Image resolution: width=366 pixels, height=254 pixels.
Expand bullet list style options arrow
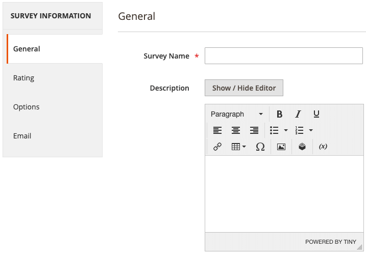click(286, 130)
